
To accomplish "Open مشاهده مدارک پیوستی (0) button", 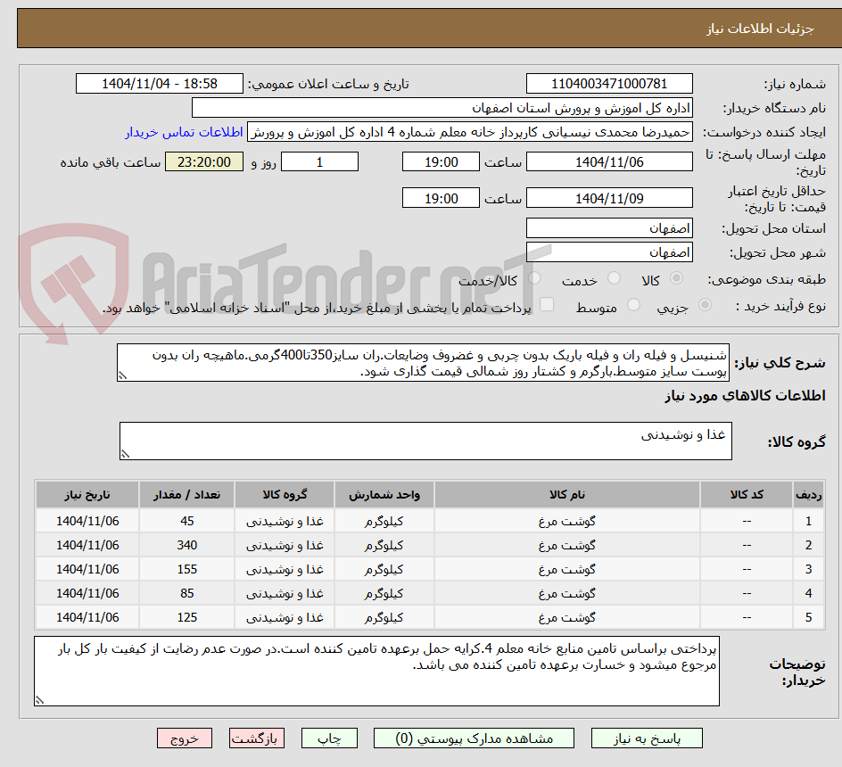I will (x=474, y=738).
